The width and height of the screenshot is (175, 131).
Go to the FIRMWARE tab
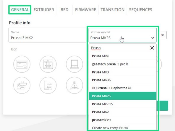click(85, 10)
